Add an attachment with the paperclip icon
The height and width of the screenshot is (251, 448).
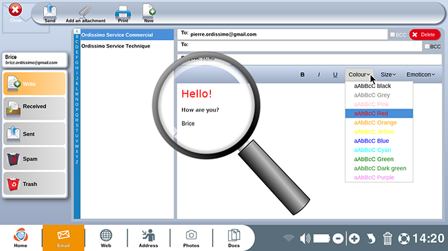(85, 13)
